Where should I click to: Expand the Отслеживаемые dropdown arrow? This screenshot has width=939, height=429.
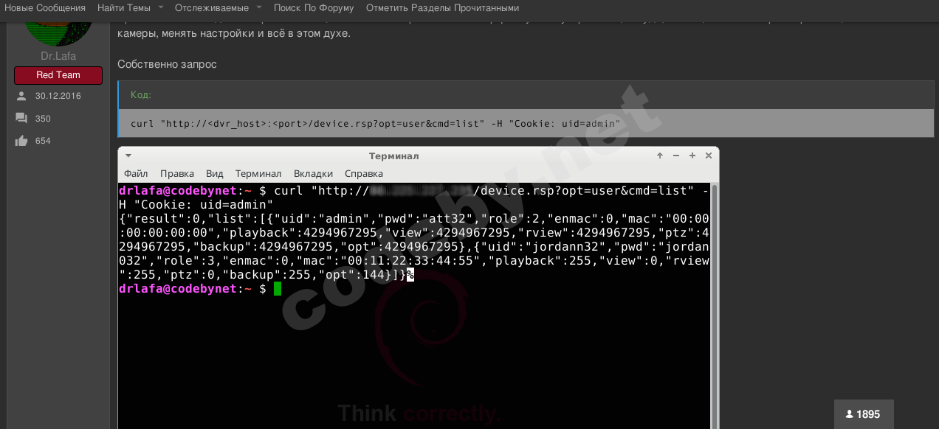click(x=259, y=8)
